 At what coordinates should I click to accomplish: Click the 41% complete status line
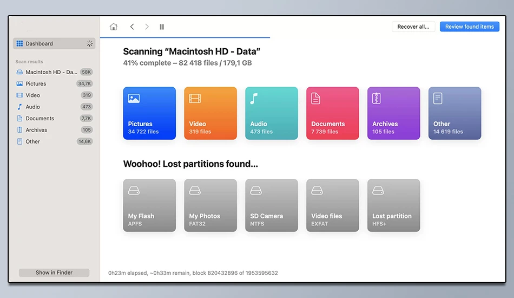click(x=188, y=63)
